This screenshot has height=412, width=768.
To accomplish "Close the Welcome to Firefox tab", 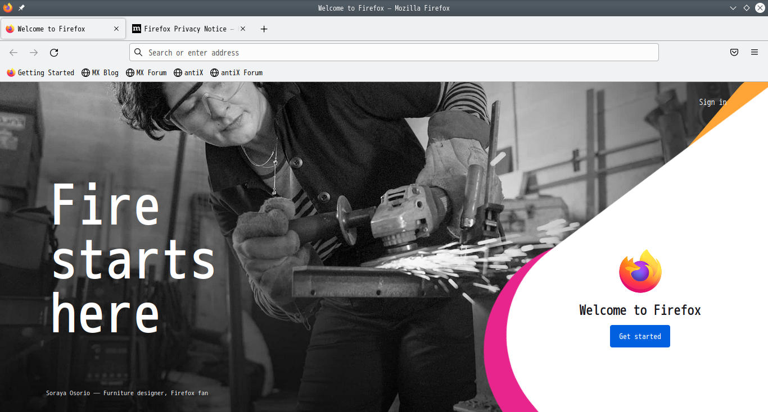I will (x=116, y=29).
